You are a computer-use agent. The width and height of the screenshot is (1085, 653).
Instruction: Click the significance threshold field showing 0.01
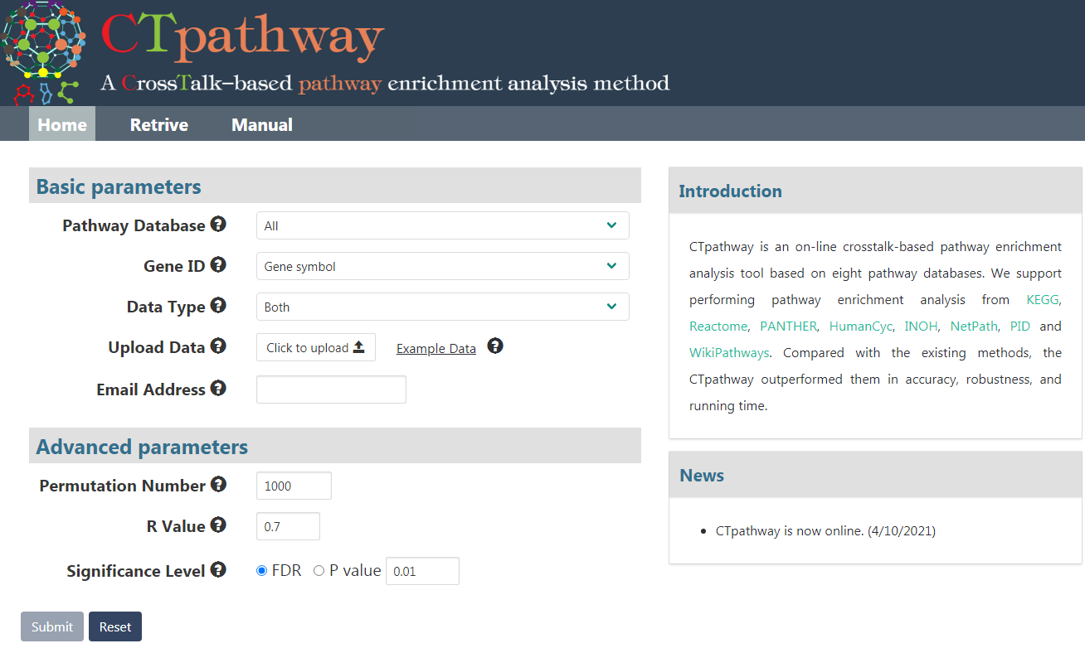pyautogui.click(x=422, y=571)
